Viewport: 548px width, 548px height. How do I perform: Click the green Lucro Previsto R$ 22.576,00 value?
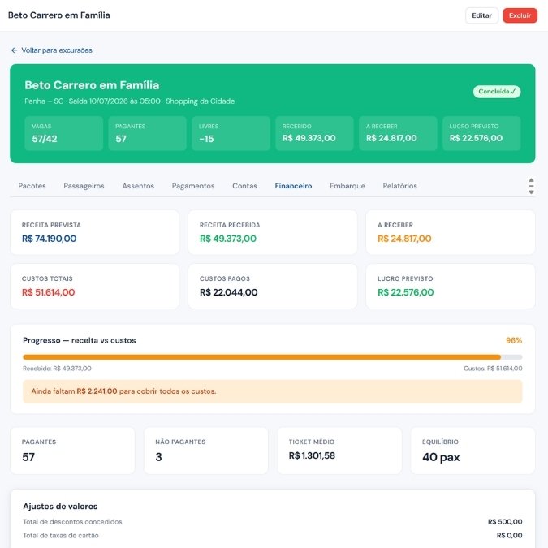[x=405, y=292]
